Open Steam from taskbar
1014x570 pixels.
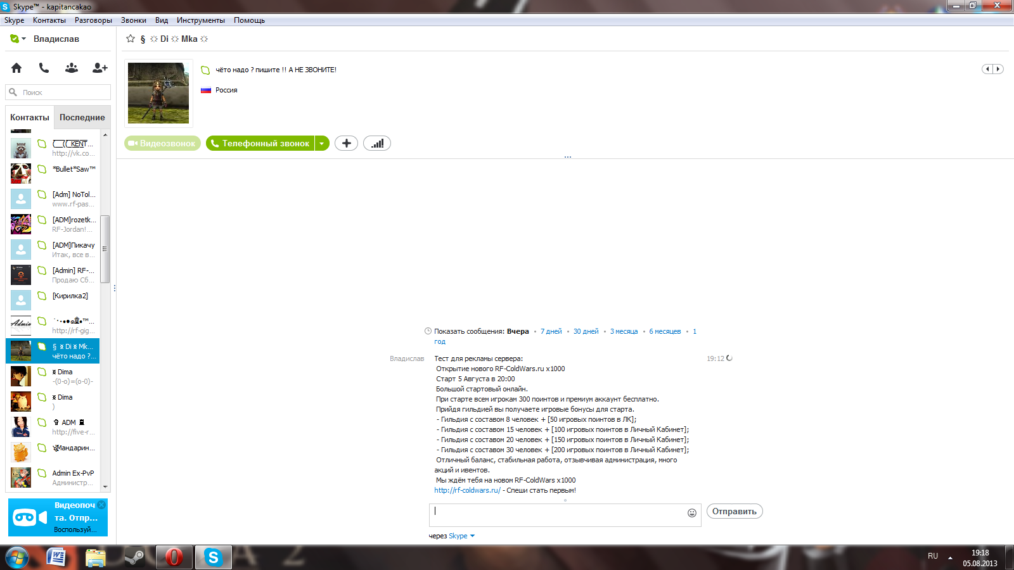[134, 557]
